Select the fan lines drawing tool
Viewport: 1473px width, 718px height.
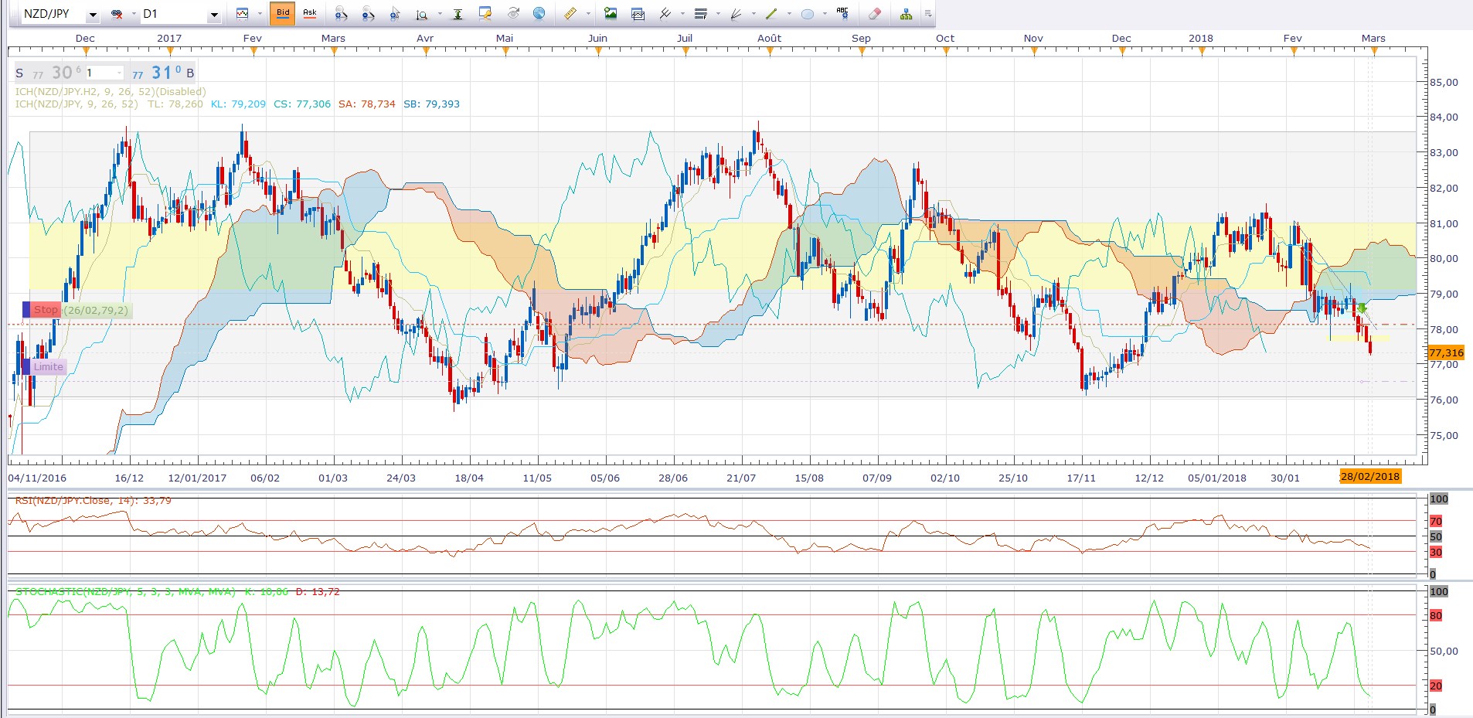click(x=736, y=14)
